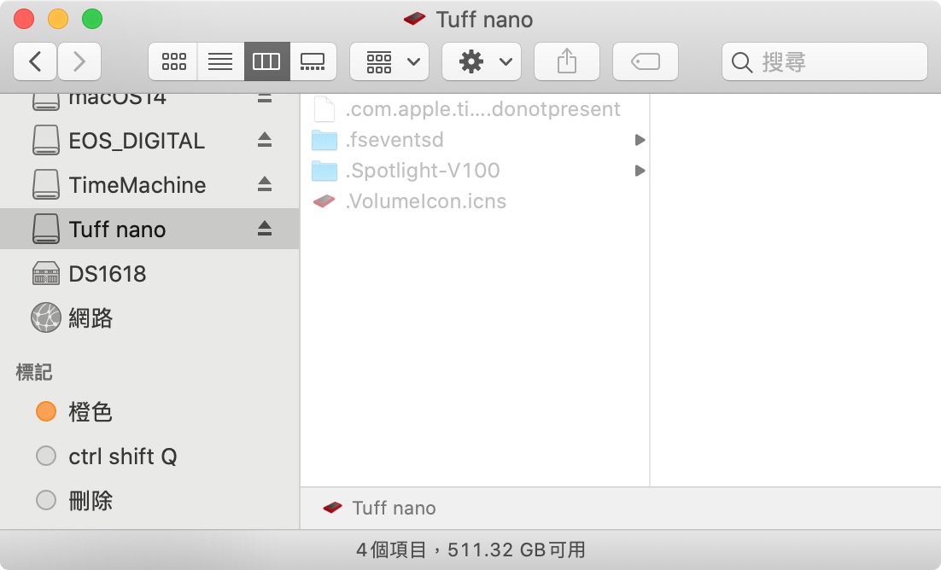Image resolution: width=941 pixels, height=570 pixels.
Task: Select column view mode
Action: (x=266, y=61)
